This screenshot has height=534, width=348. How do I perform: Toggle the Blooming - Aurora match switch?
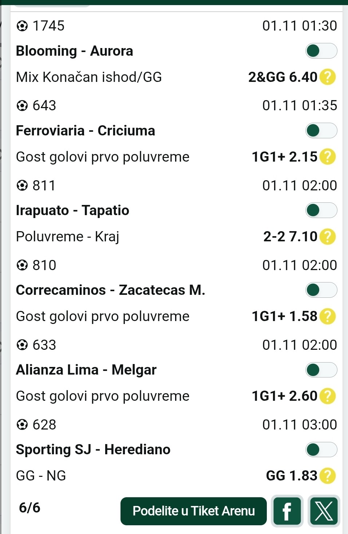pyautogui.click(x=321, y=51)
